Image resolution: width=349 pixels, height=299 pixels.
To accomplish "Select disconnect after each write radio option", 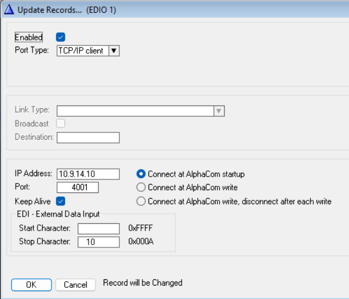I will (x=141, y=201).
